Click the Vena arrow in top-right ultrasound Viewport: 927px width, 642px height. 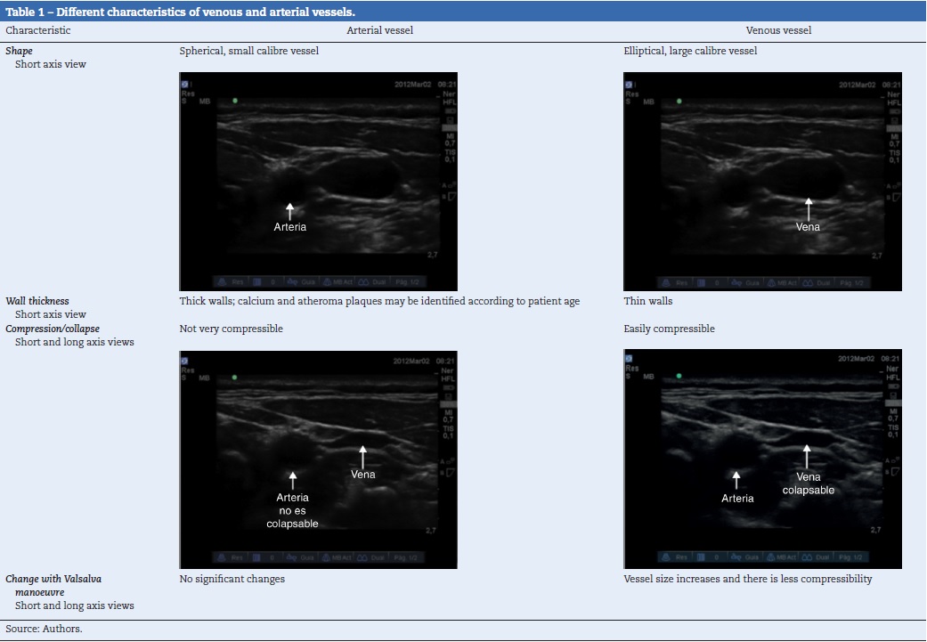(x=808, y=208)
